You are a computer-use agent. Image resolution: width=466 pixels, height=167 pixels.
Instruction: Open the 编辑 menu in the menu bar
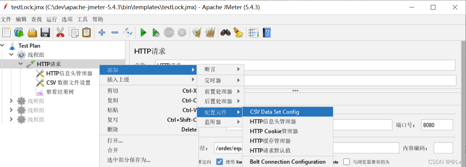21,19
